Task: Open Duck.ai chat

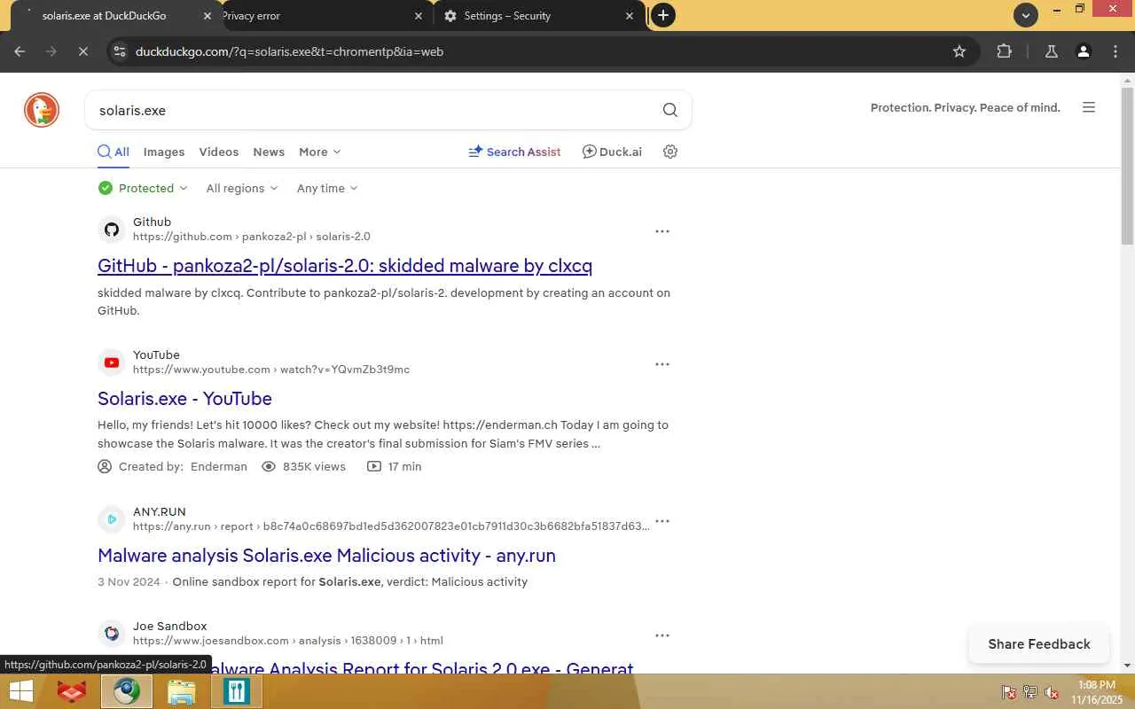Action: click(612, 152)
